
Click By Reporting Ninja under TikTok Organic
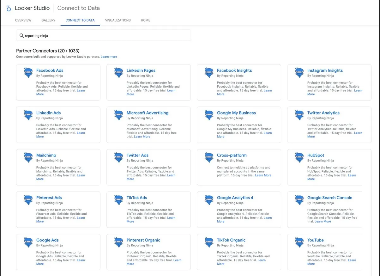point(230,245)
